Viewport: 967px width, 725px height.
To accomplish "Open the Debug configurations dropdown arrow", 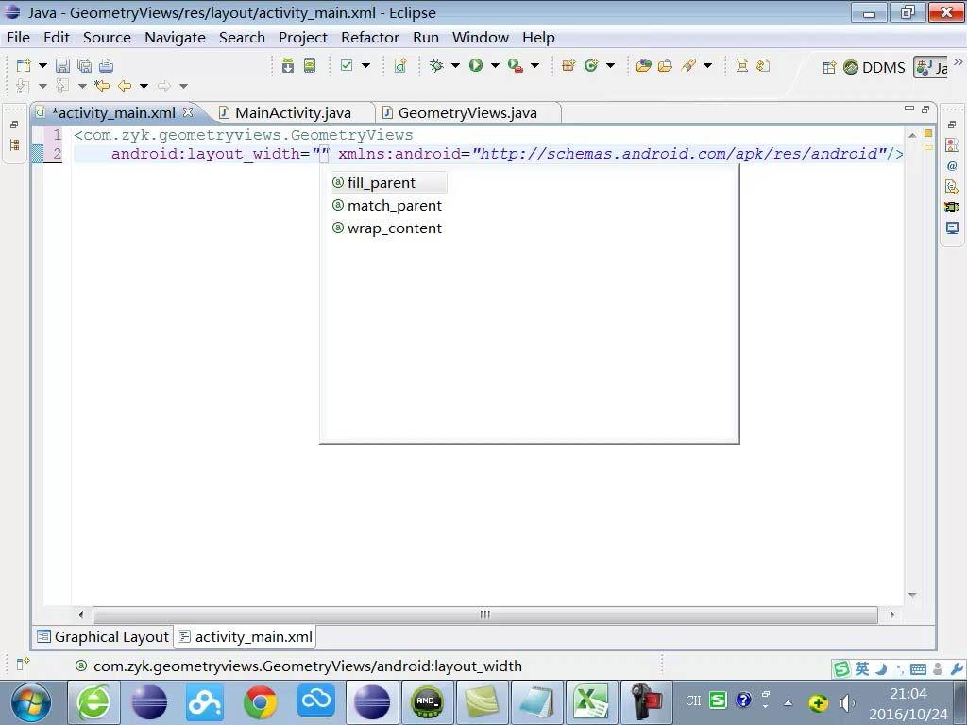I will click(455, 65).
